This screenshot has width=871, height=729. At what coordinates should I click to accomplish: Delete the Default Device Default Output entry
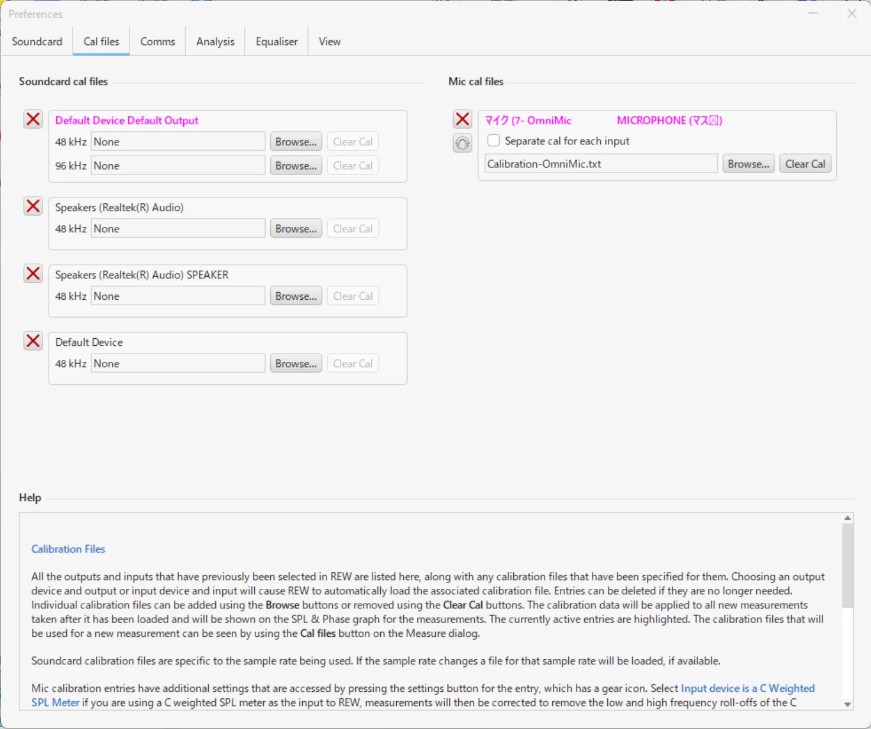33,119
